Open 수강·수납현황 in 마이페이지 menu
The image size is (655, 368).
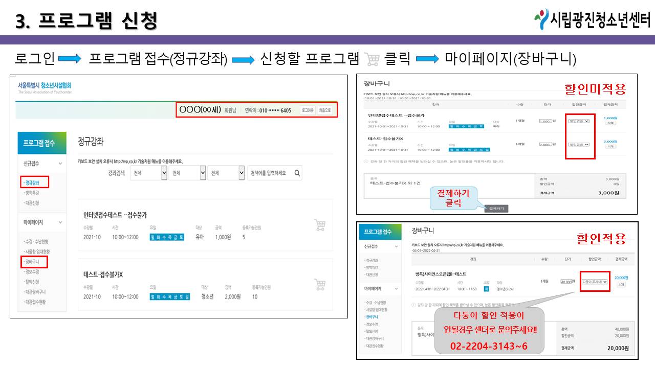pyautogui.click(x=37, y=241)
